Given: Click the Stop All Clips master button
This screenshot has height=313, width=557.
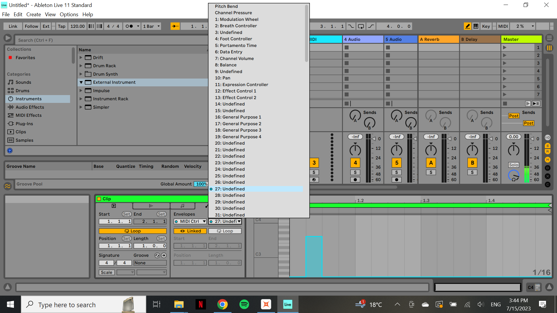Looking at the screenshot, I should tap(505, 103).
